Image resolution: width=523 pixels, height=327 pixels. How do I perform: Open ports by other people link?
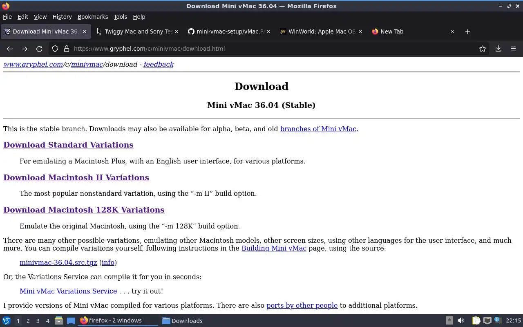click(302, 305)
